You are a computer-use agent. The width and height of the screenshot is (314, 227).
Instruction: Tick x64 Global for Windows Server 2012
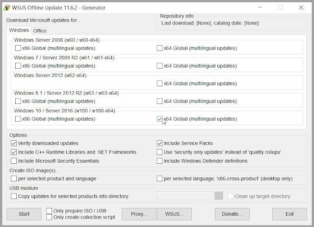(159, 83)
